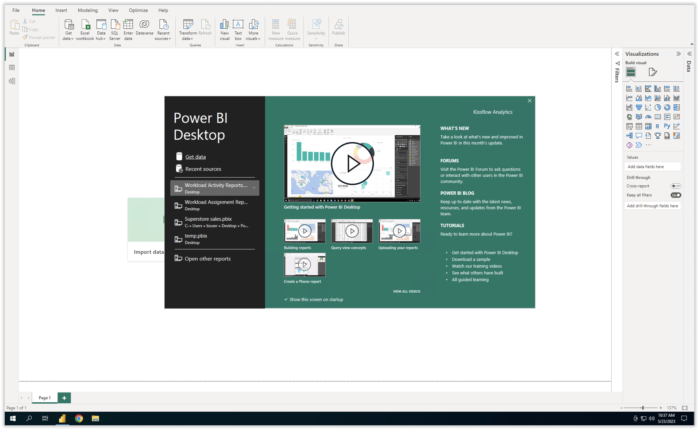Open the File menu

coord(16,10)
